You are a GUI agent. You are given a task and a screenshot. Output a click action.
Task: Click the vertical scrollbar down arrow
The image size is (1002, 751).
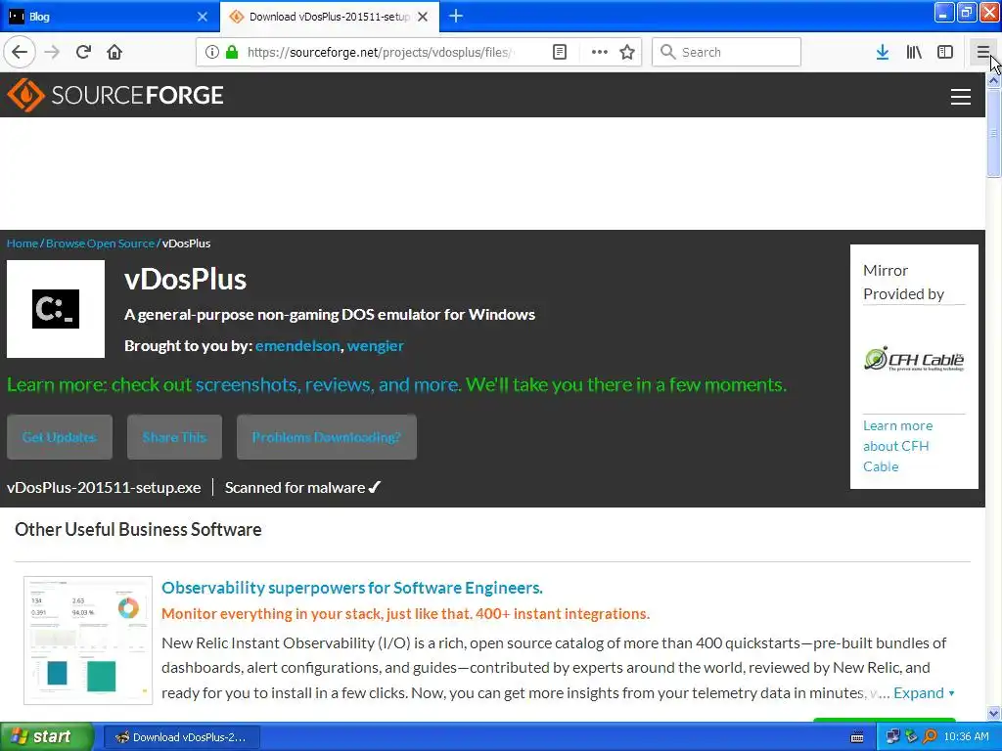pyautogui.click(x=993, y=713)
